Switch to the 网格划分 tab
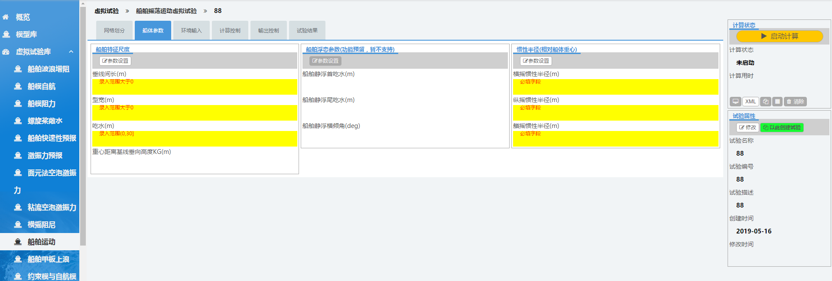Screen dimensions: 832x281 [114, 31]
